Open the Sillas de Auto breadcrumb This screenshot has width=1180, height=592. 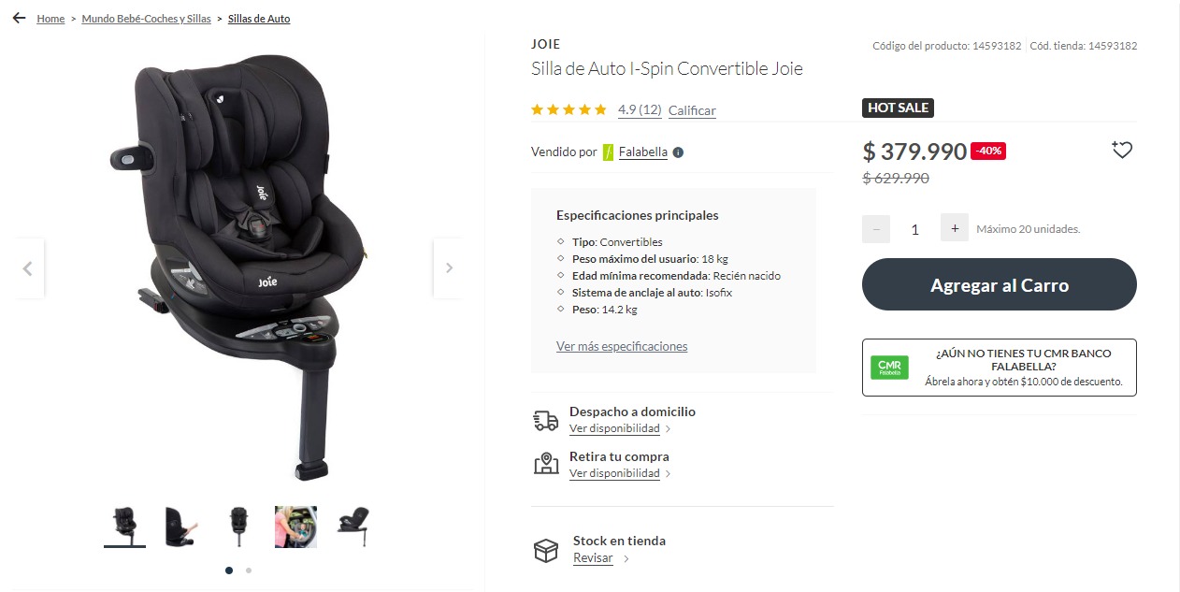259,19
